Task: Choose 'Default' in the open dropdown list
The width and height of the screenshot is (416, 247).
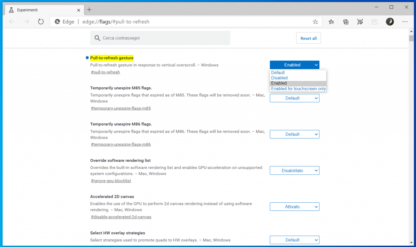Action: pos(278,73)
